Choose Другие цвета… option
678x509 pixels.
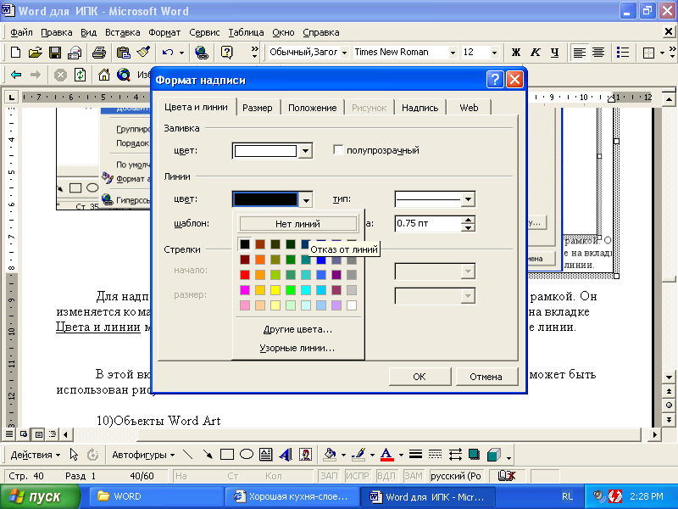pyautogui.click(x=298, y=329)
